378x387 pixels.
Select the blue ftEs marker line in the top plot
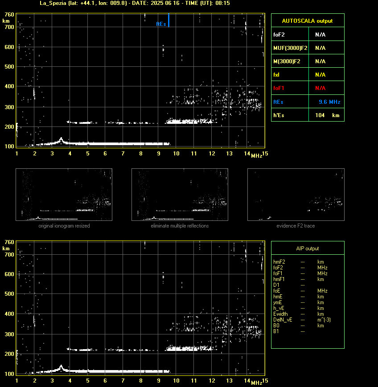[x=169, y=20]
